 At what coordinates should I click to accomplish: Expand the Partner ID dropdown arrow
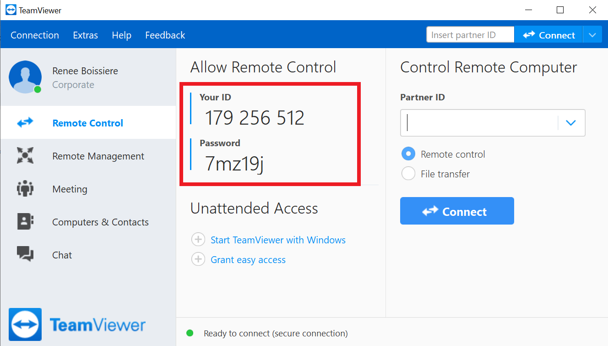click(x=570, y=123)
